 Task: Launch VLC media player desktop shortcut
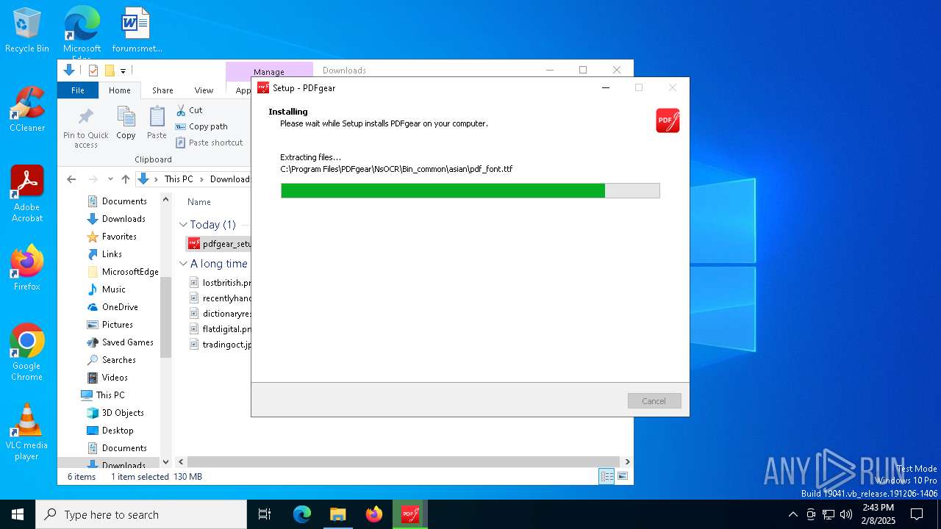tap(27, 432)
